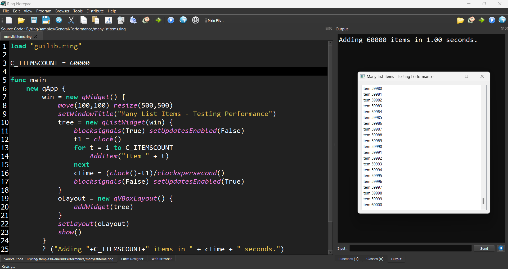
Task: Open the Help menu
Action: tap(112, 11)
